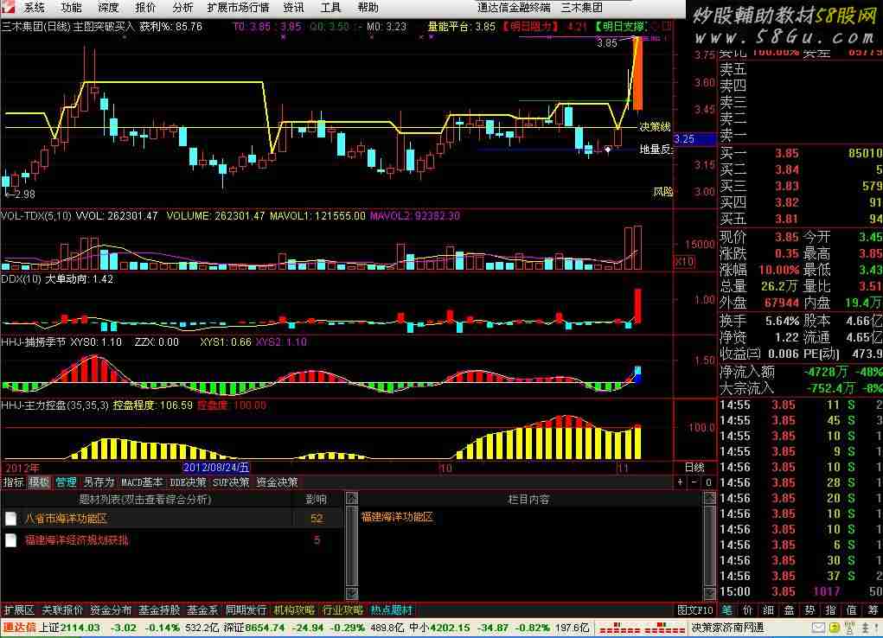
Task: Open the 基金系 tab
Action: tap(202, 610)
